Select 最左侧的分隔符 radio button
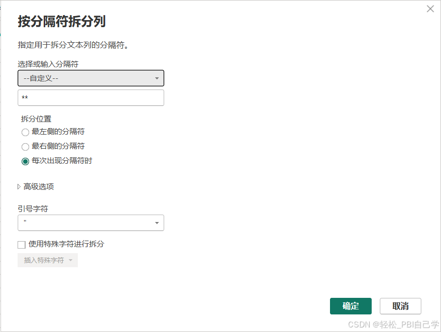The width and height of the screenshot is (441, 332). (25, 132)
